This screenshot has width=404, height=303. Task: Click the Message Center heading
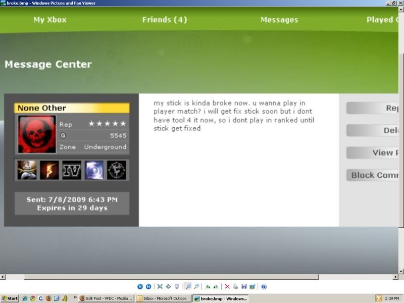[x=48, y=65]
